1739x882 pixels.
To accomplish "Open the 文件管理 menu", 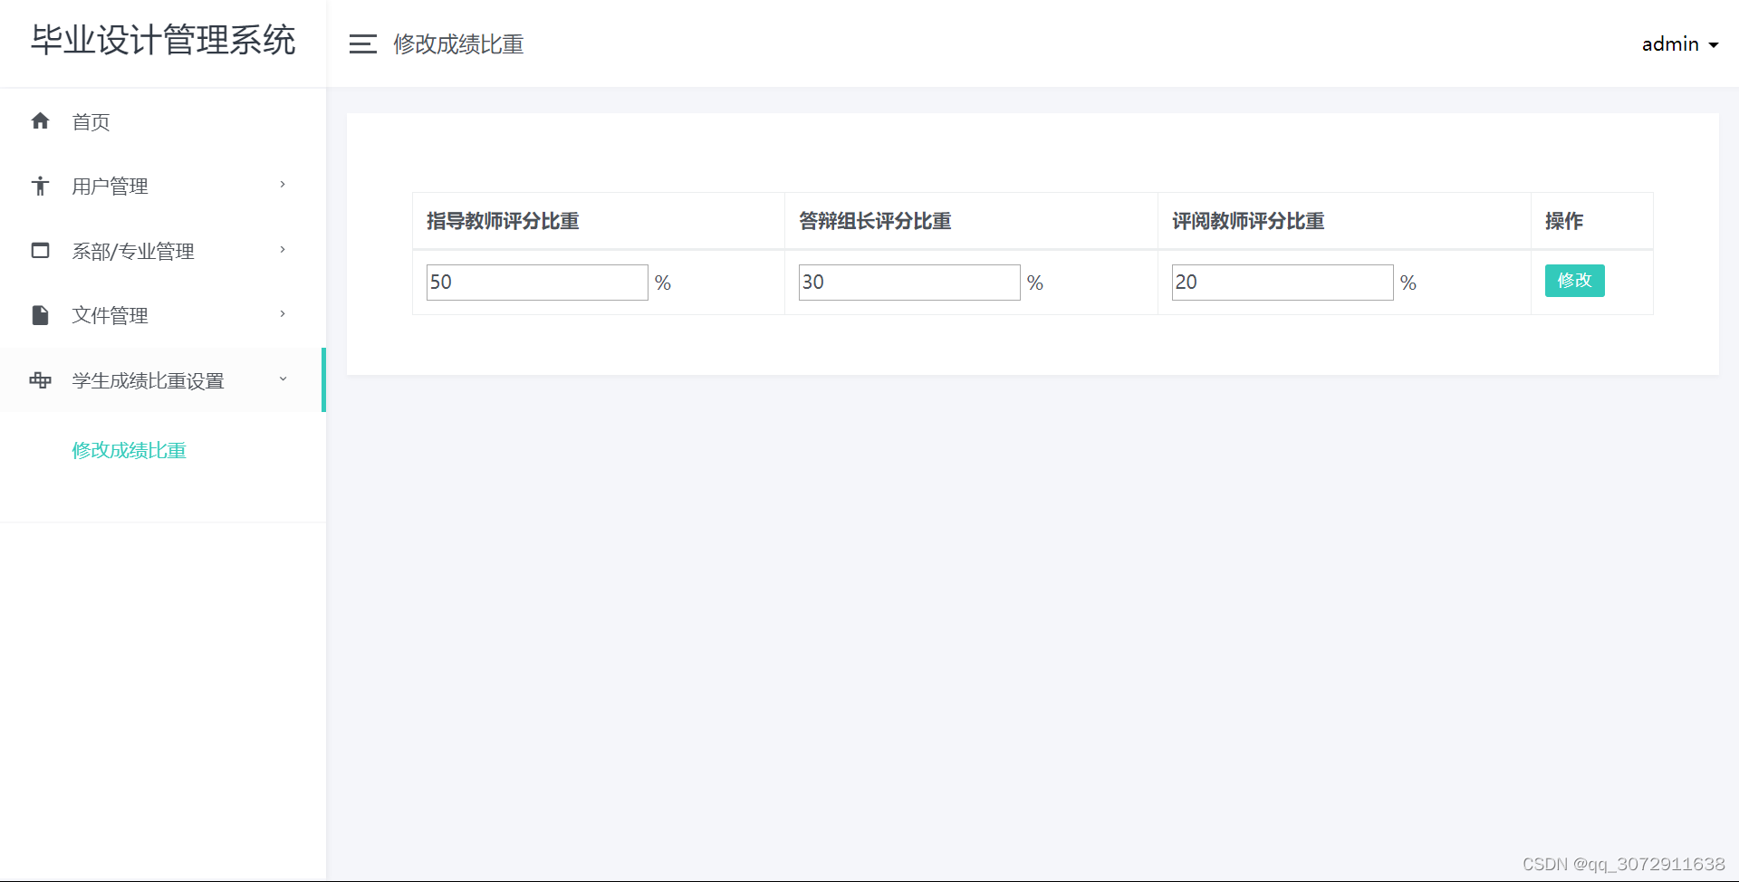I will coord(163,315).
